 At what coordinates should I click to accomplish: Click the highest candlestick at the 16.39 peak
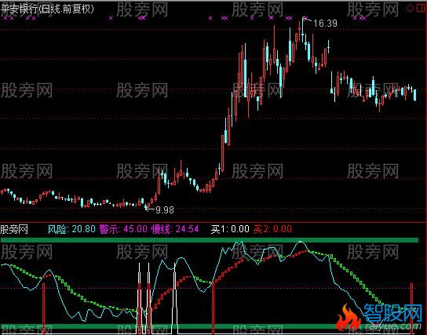(303, 30)
